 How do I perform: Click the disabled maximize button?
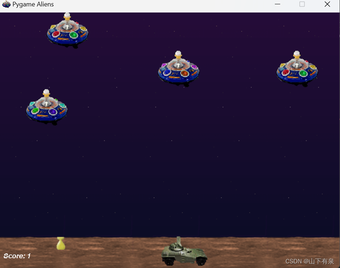pyautogui.click(x=302, y=4)
